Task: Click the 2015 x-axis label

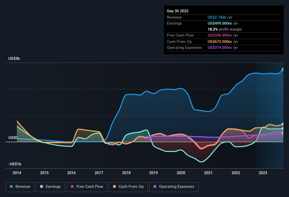Action: coord(44,173)
